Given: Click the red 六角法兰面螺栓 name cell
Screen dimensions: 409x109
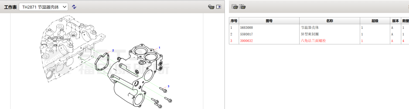Looking at the screenshot, I should click(313, 41).
